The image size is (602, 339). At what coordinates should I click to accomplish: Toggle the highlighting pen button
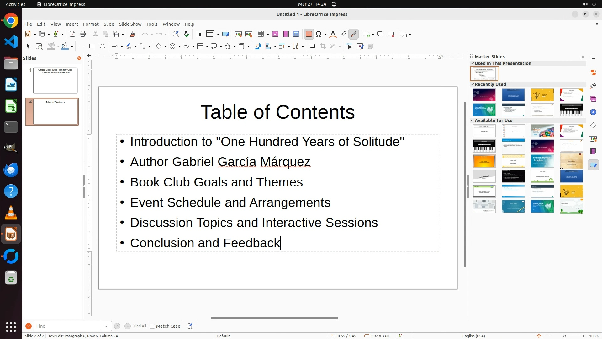pos(354,34)
